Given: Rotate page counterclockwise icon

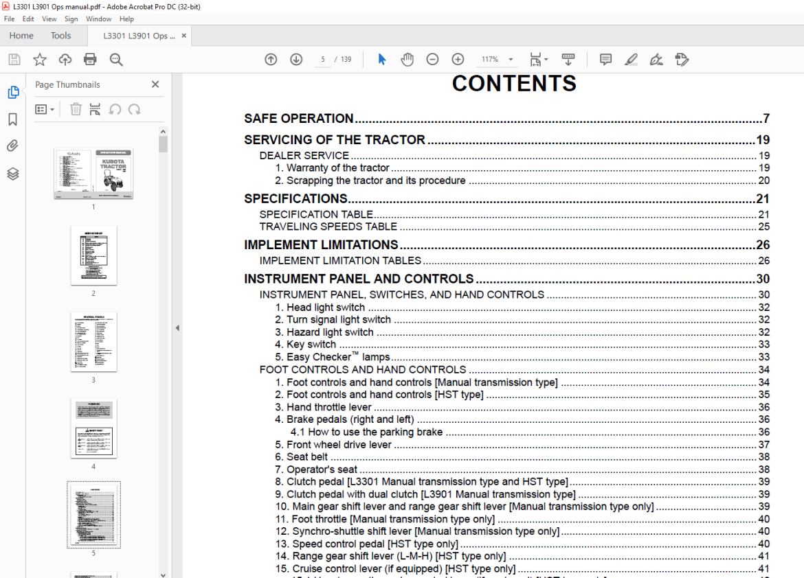Looking at the screenshot, I should pyautogui.click(x=115, y=109).
